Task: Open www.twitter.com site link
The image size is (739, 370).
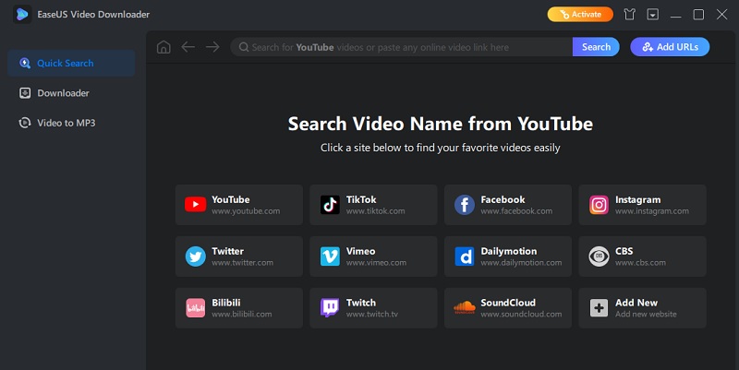Action: [242, 263]
